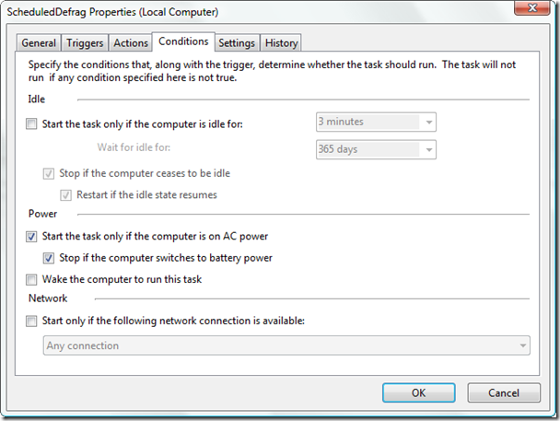Toggle restart if idle state resumes

click(x=65, y=195)
